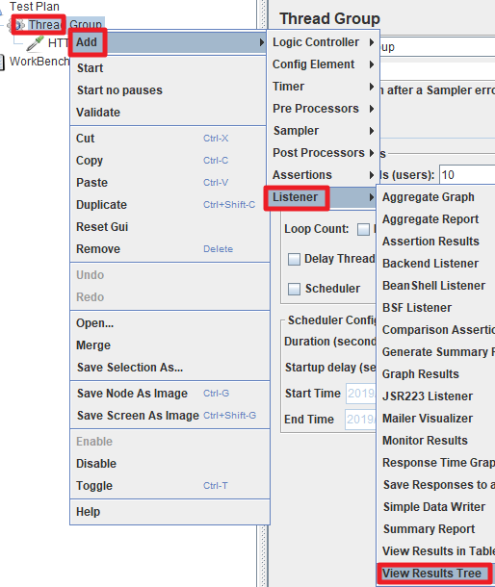
Task: Expand the Logic Controller submenu
Action: [x=323, y=42]
